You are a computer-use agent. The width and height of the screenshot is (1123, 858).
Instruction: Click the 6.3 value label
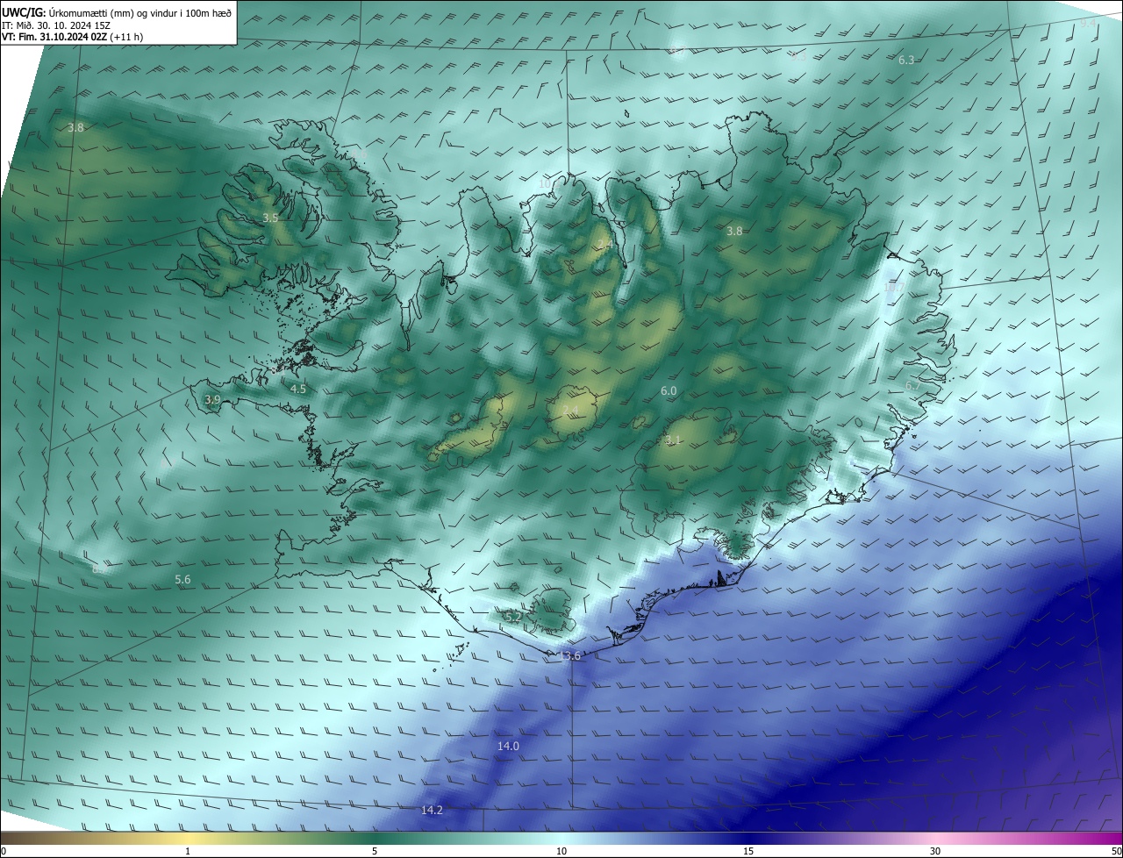(x=906, y=60)
